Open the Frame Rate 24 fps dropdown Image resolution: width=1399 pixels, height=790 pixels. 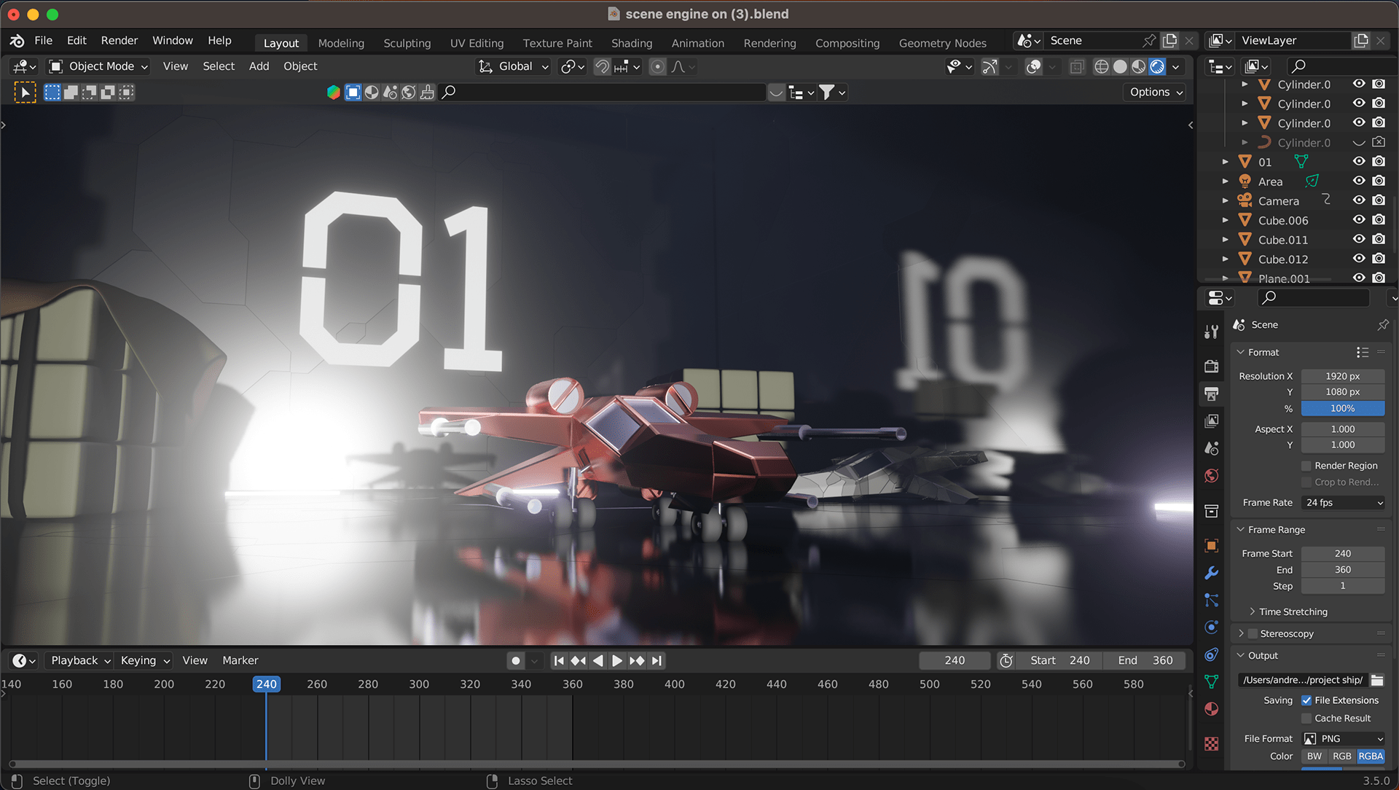pos(1343,503)
